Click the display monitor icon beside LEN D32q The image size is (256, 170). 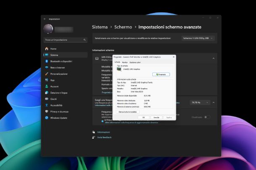pos(97,59)
